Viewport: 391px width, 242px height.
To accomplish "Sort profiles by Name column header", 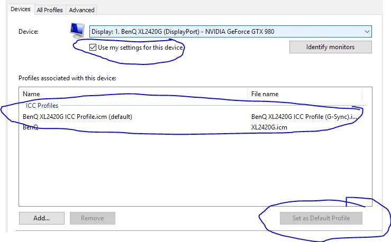I will pyautogui.click(x=133, y=94).
